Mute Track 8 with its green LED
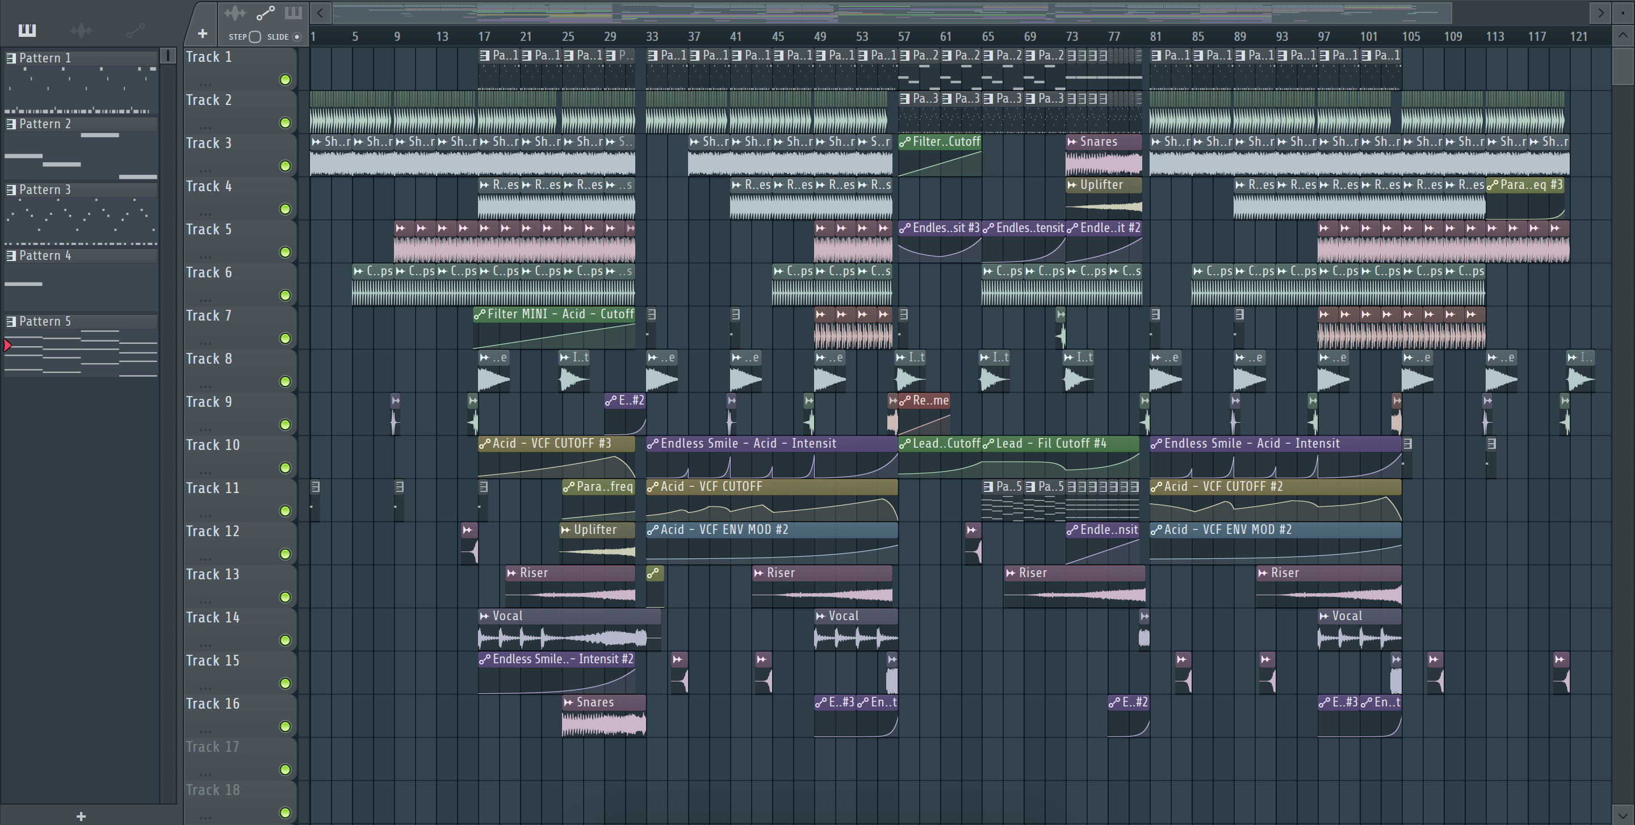 click(286, 382)
